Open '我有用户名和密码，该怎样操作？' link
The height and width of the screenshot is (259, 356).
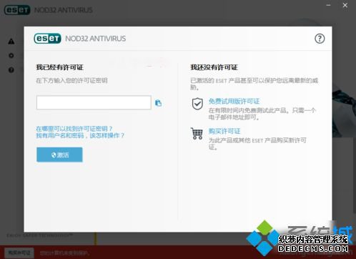(x=80, y=136)
